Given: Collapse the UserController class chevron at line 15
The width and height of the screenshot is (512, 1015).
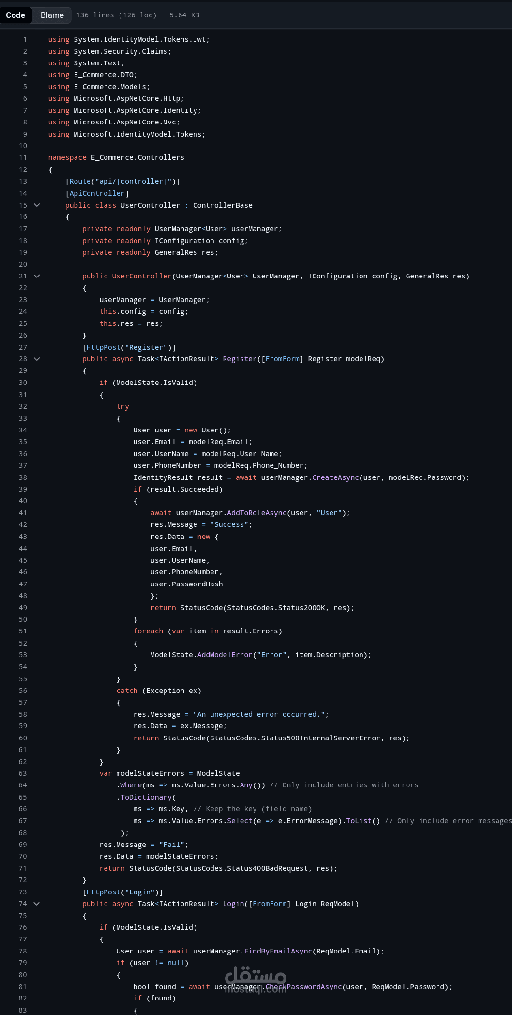Looking at the screenshot, I should point(37,205).
